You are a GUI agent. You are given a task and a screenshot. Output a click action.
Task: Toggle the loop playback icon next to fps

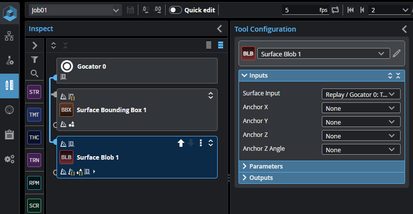(336, 10)
